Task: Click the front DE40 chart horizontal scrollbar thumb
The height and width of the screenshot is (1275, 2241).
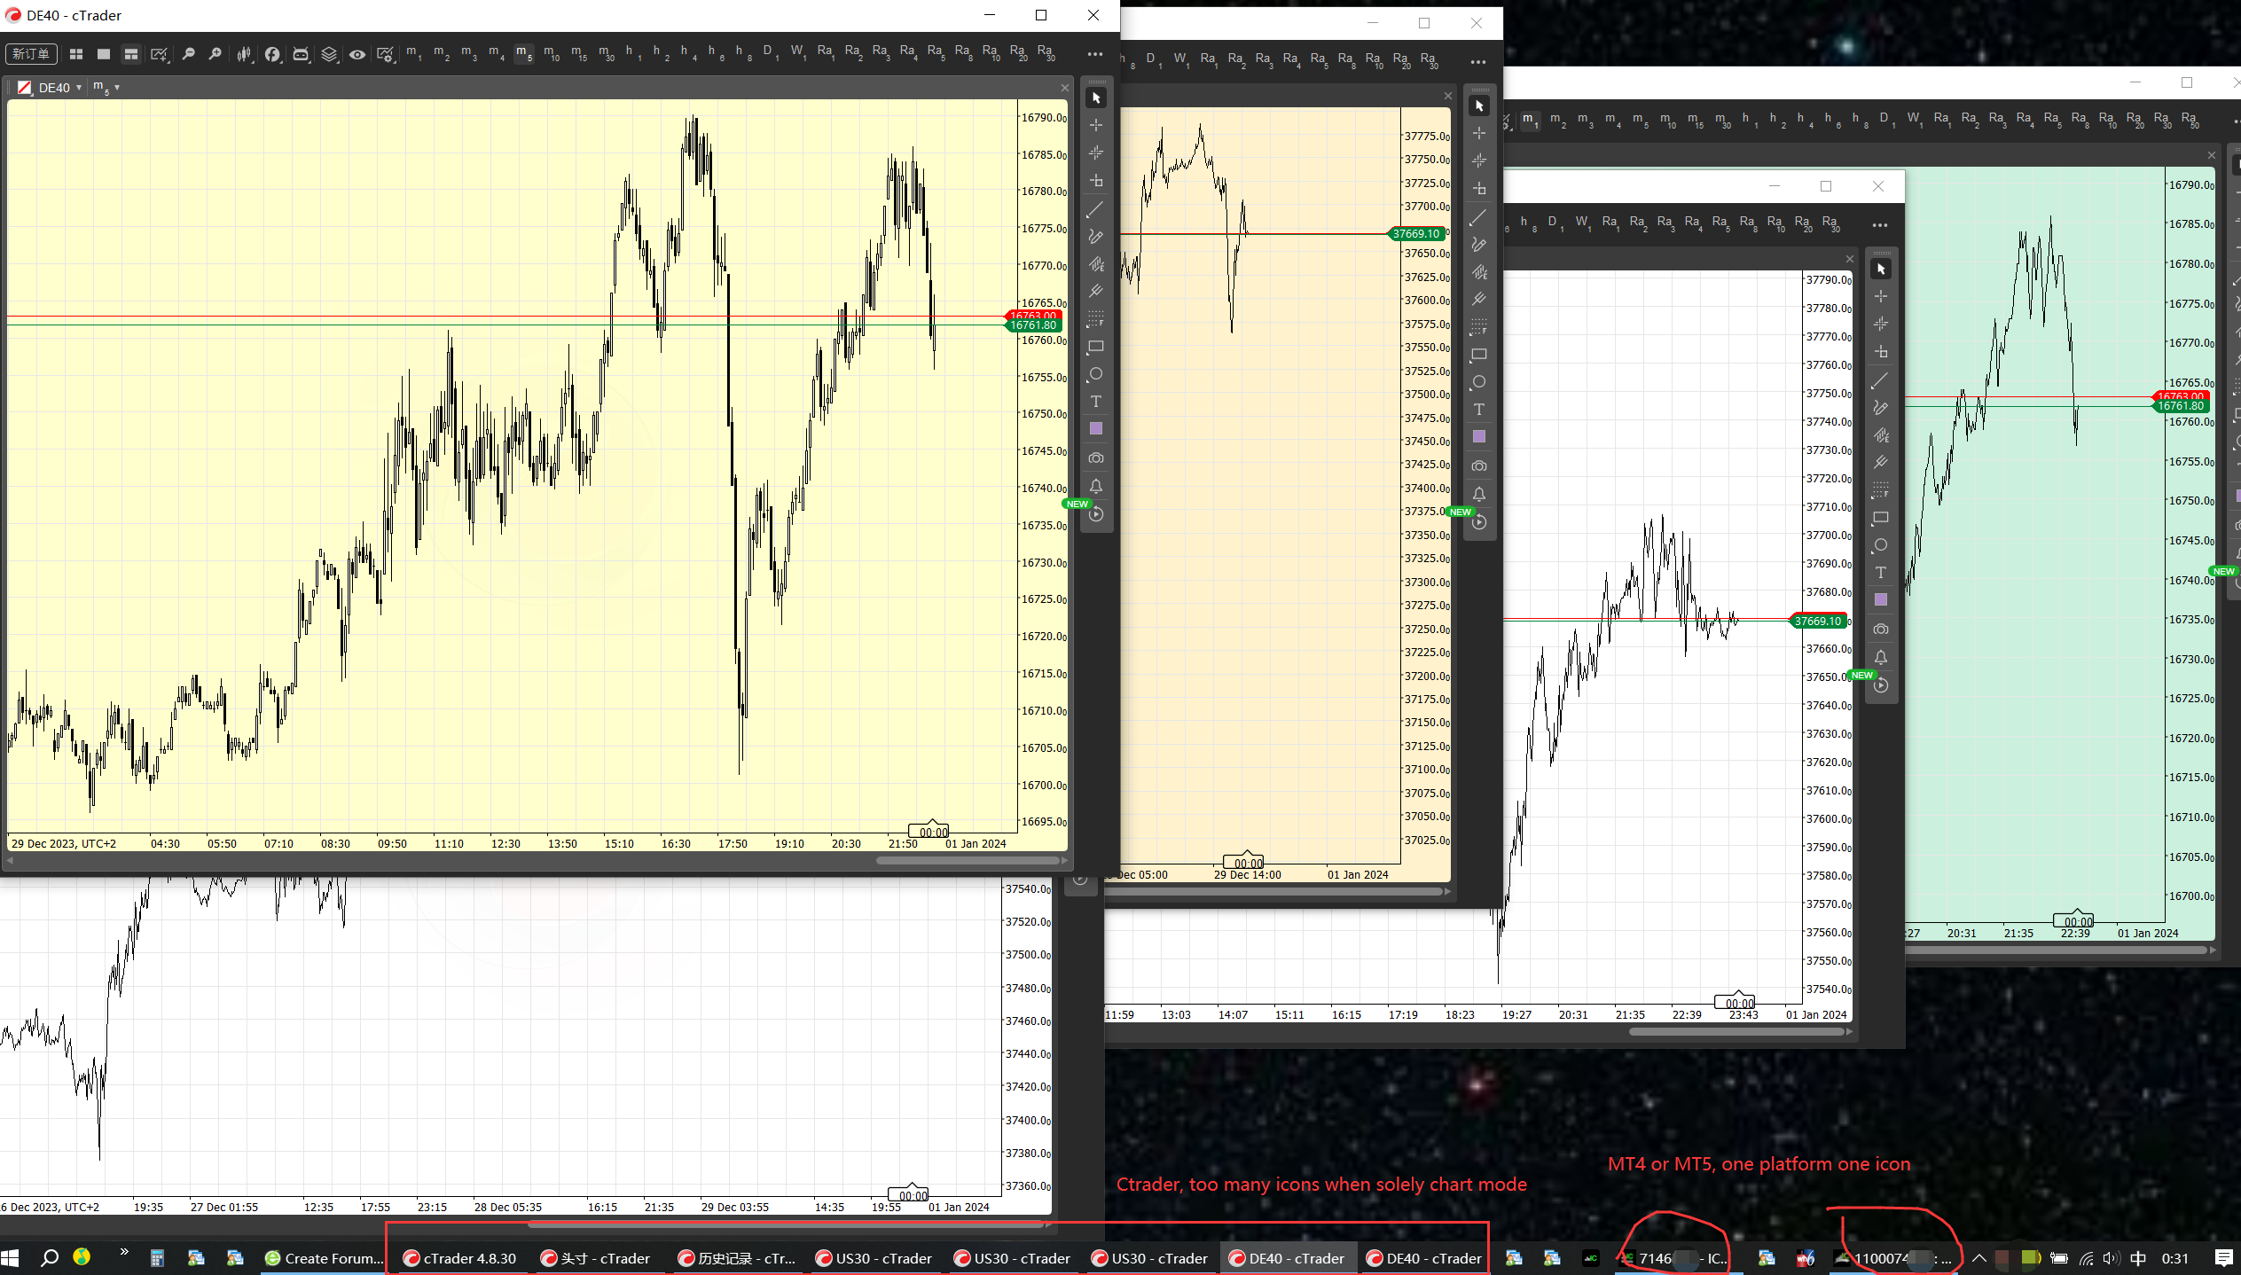Action: point(968,860)
